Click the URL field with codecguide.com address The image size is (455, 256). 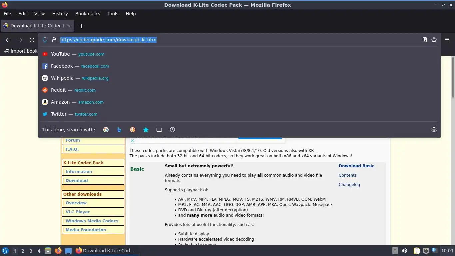coord(239,40)
